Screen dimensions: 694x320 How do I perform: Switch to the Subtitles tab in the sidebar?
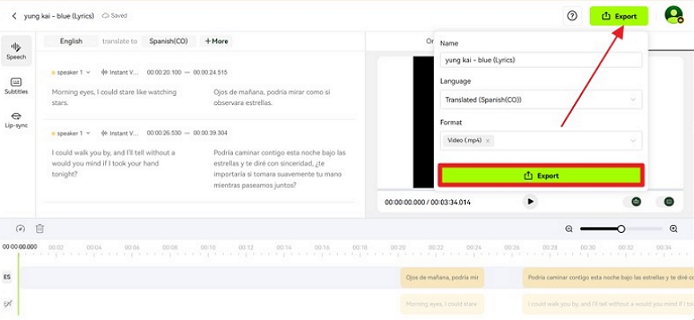click(x=16, y=86)
